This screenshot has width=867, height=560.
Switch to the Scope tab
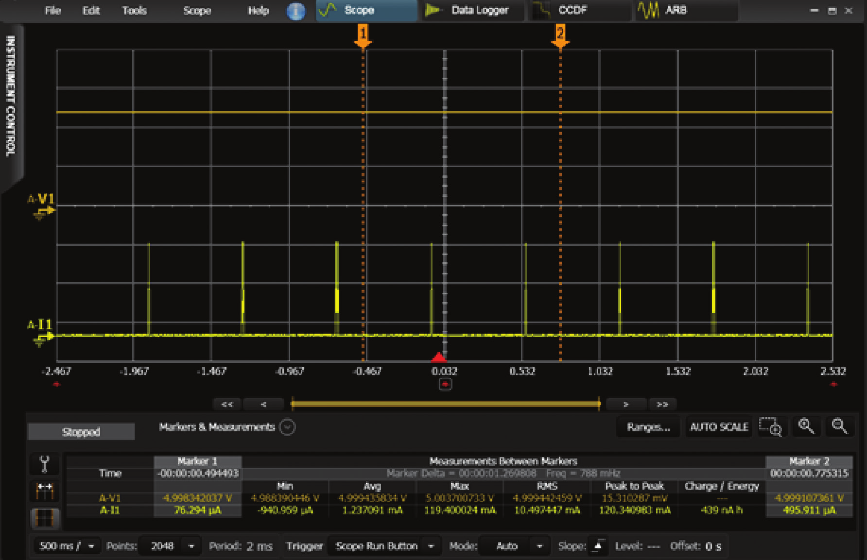click(x=366, y=10)
